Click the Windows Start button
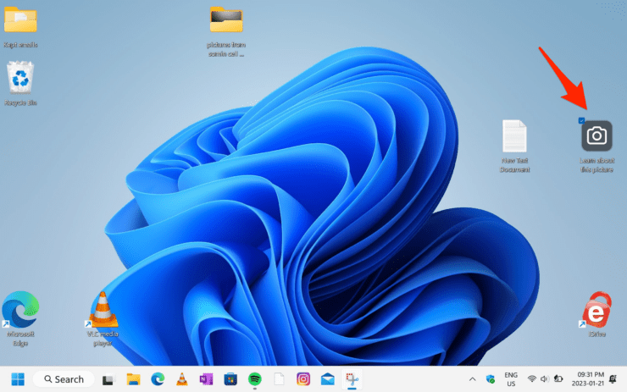This screenshot has width=627, height=392. (18, 378)
